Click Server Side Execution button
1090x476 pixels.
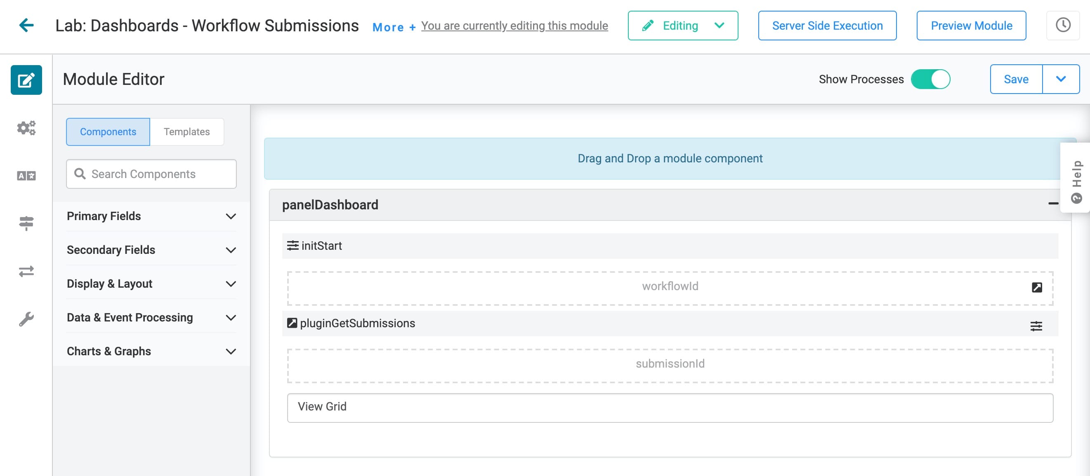point(827,26)
